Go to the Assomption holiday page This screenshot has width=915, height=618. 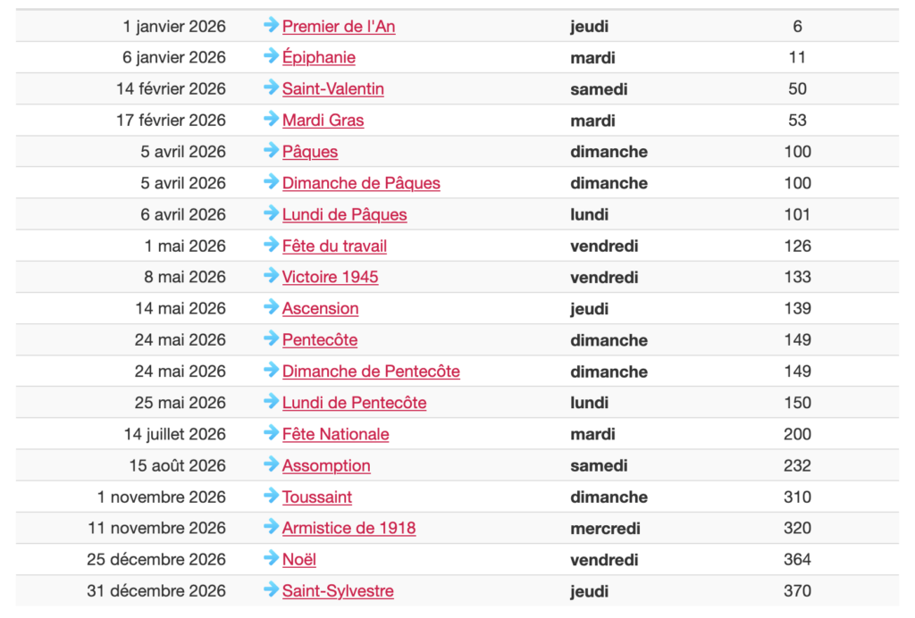coord(326,465)
